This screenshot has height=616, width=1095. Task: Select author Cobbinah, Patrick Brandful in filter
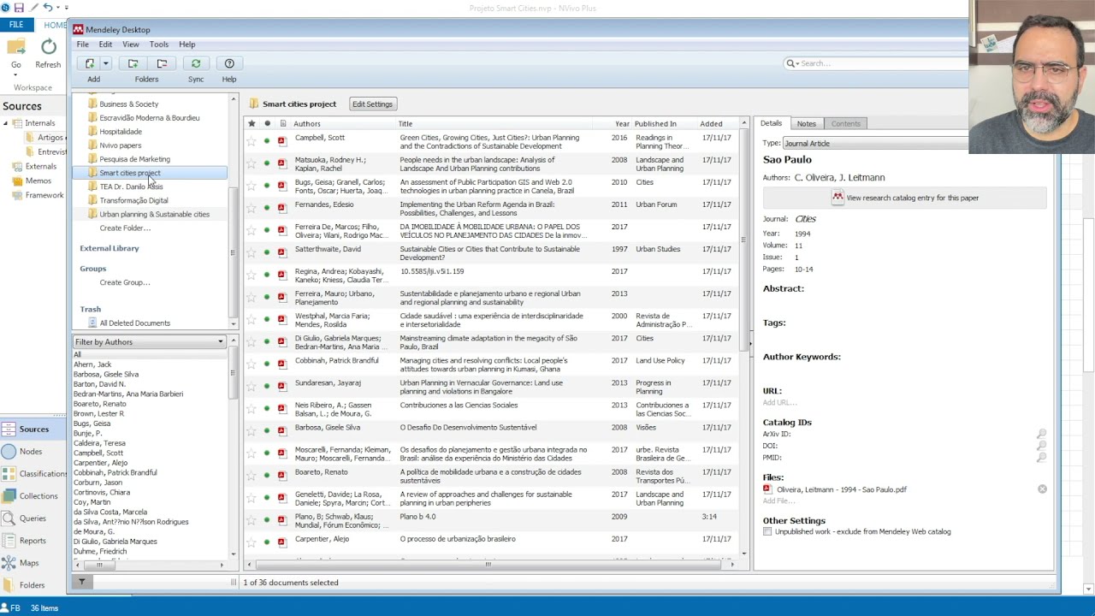coord(115,473)
